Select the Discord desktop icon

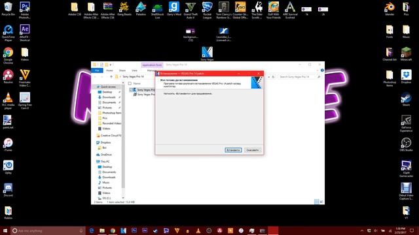(x=8, y=190)
